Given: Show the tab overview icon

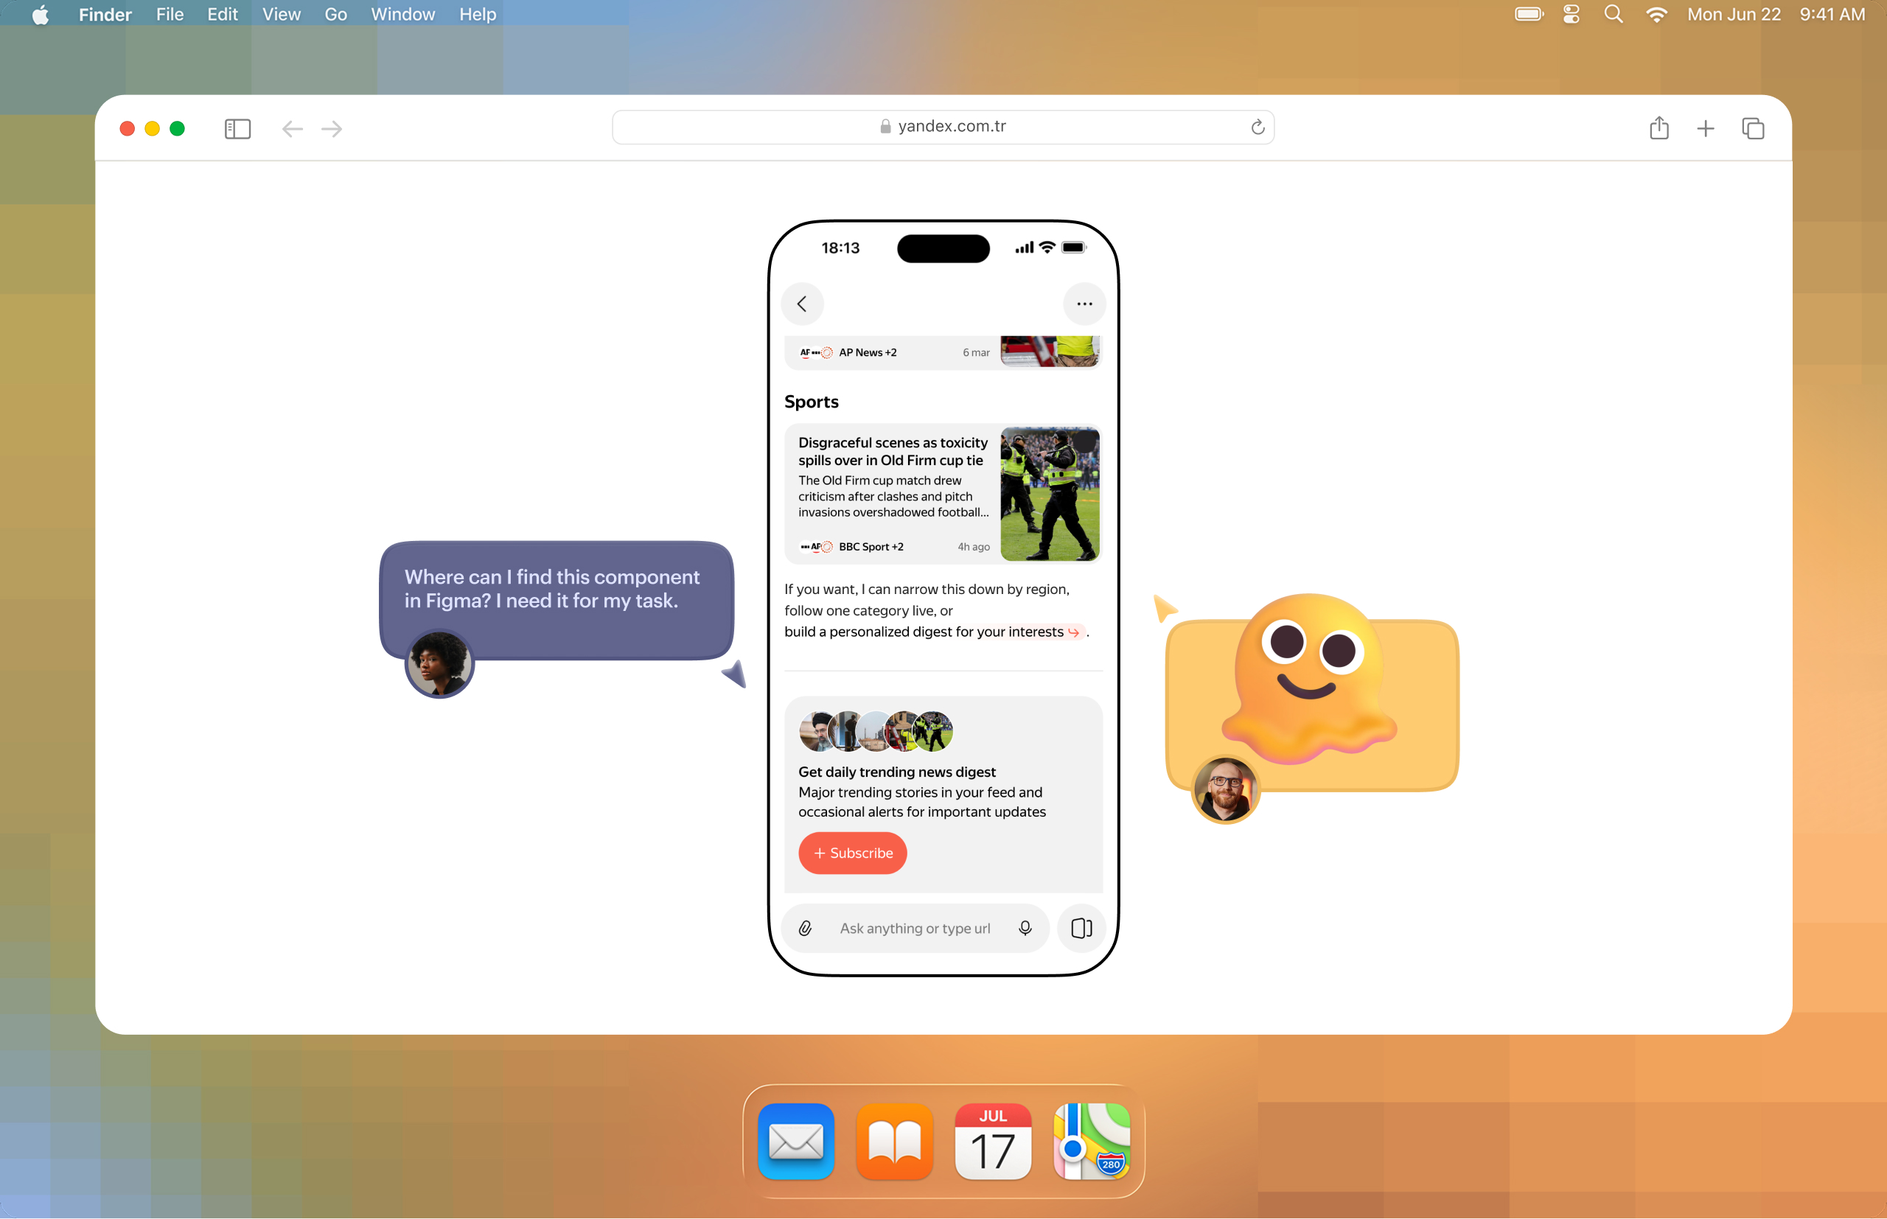Looking at the screenshot, I should [x=1752, y=128].
